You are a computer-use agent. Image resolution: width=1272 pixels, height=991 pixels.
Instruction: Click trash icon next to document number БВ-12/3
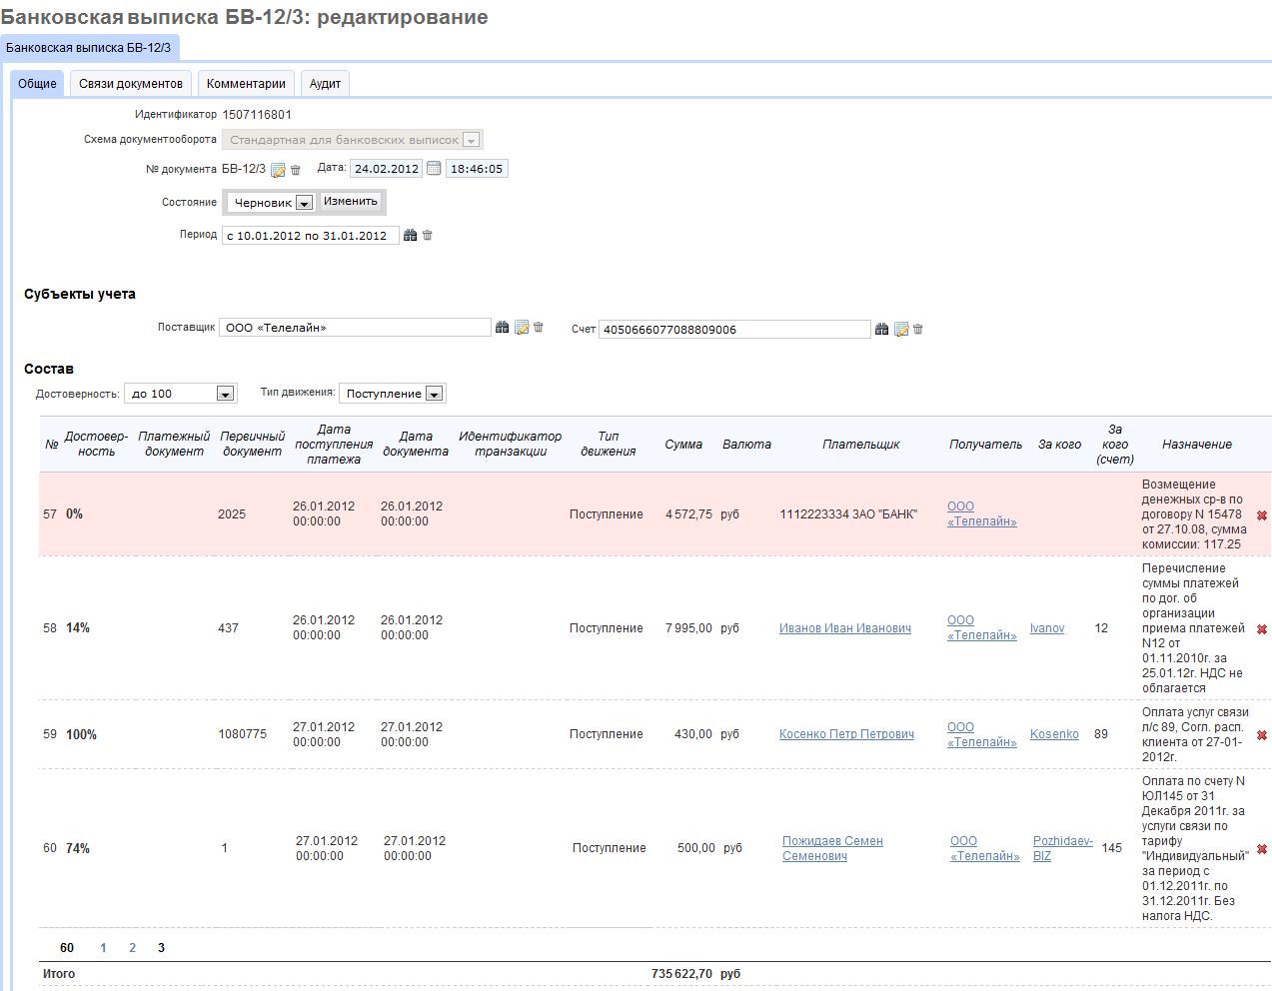point(296,170)
